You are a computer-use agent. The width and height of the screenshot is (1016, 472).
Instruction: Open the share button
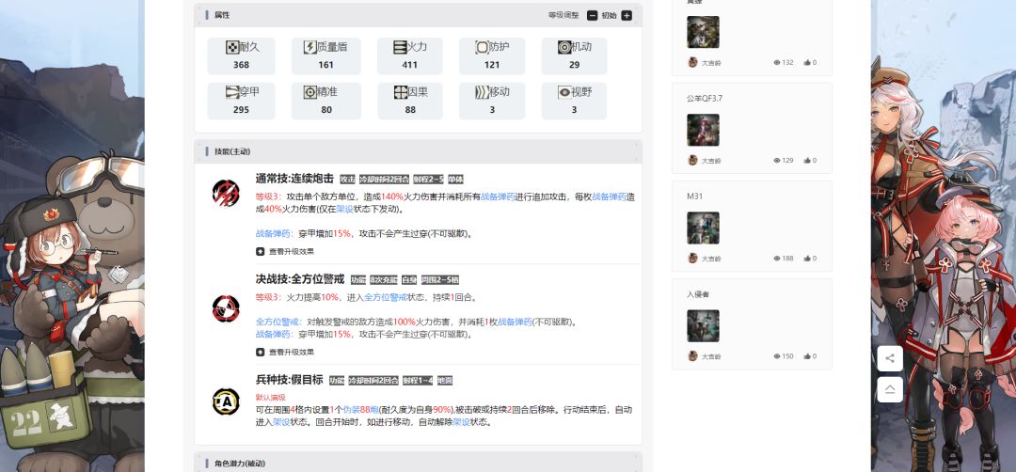click(x=890, y=358)
